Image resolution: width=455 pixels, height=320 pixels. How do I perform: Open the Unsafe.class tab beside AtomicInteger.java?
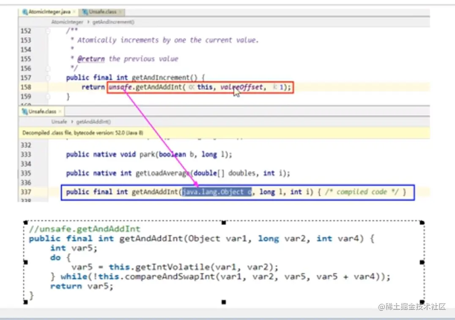(102, 12)
